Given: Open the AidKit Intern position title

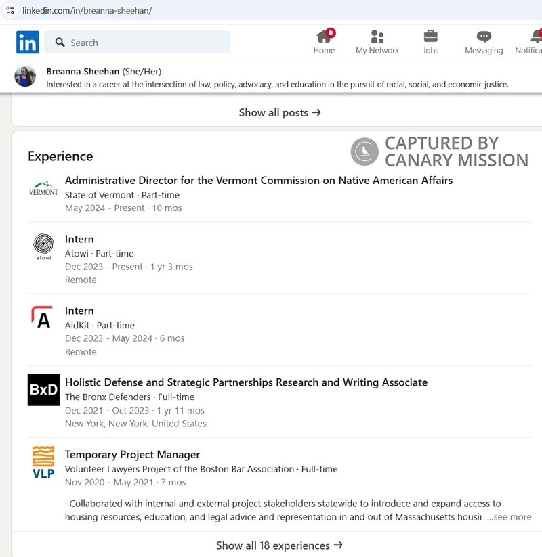Looking at the screenshot, I should point(79,311).
